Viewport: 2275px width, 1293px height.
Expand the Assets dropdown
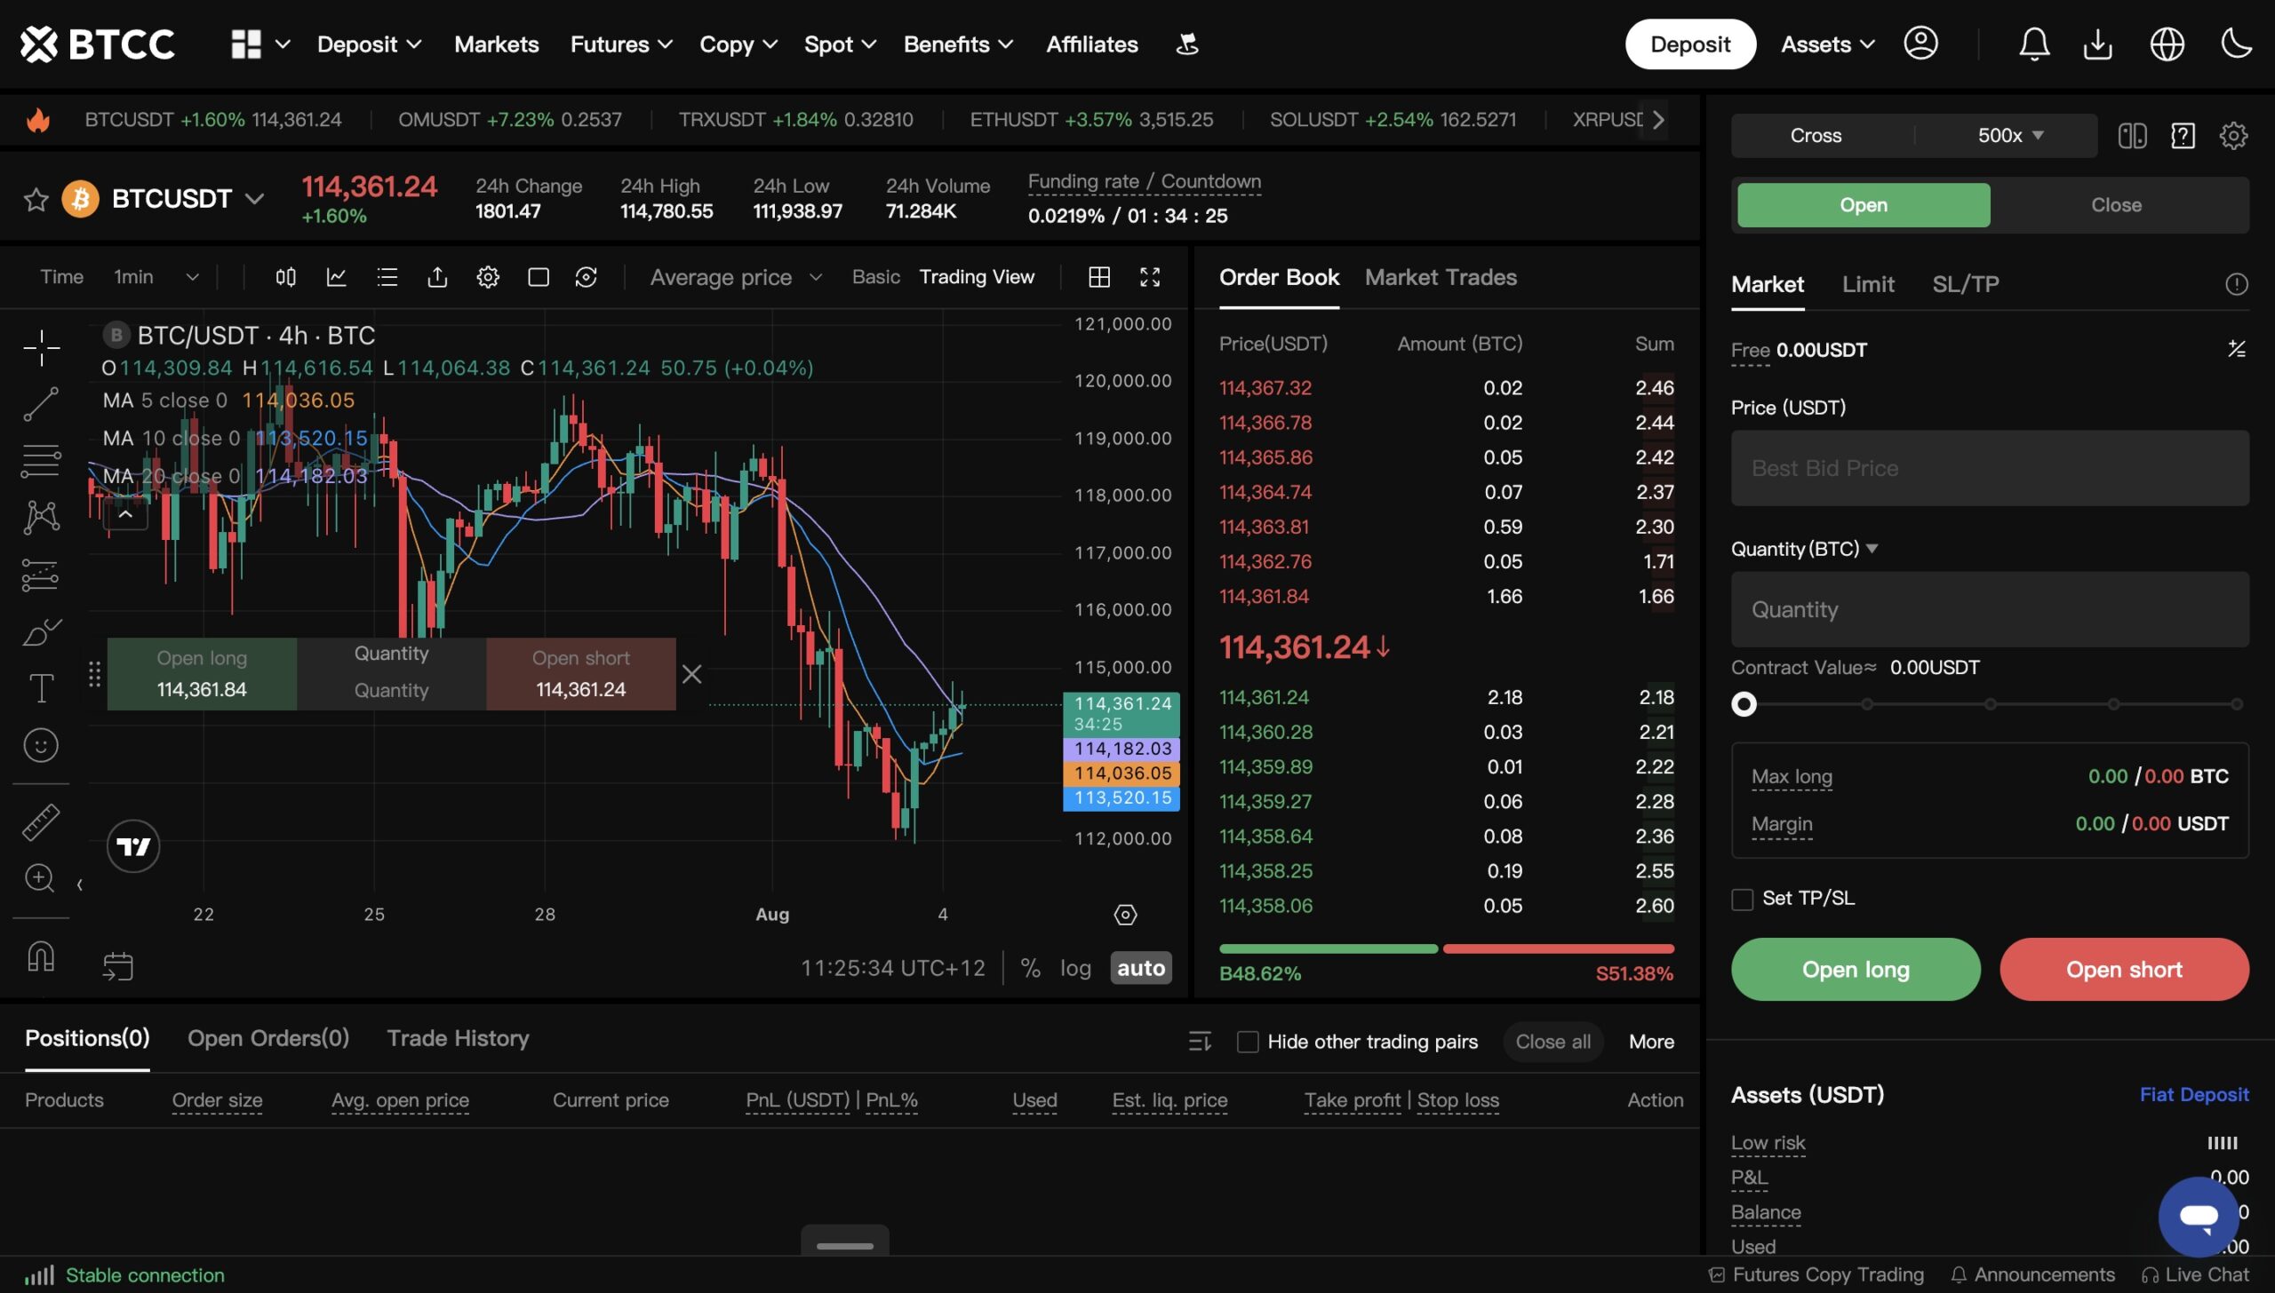point(1827,44)
